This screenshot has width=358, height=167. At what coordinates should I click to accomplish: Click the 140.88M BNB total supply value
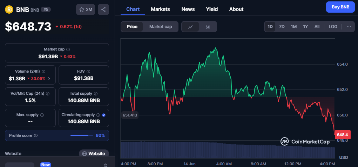click(x=84, y=101)
